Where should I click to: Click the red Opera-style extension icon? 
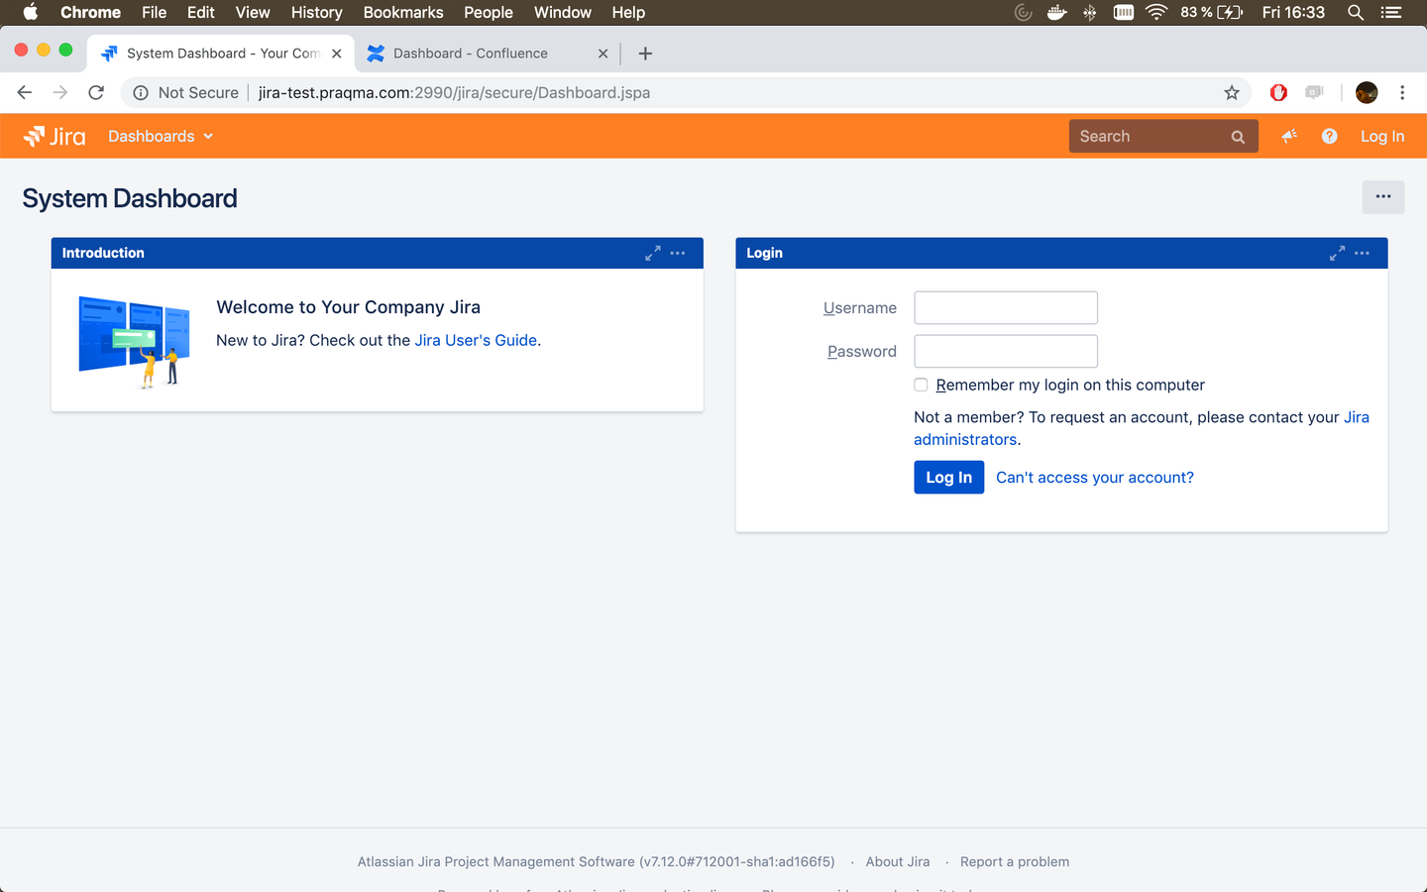1278,92
